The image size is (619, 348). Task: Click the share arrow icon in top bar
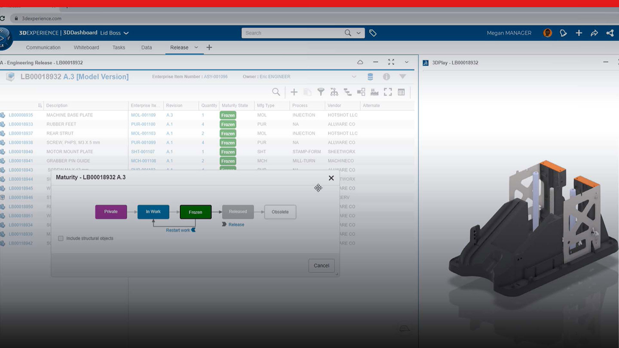[594, 33]
